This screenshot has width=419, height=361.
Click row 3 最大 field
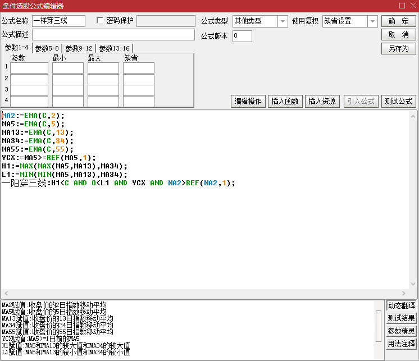(x=103, y=90)
